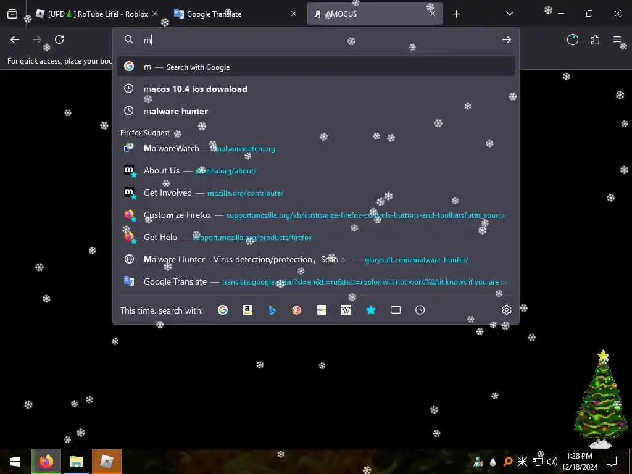
Task: Open the Windows Start menu
Action: (x=15, y=462)
